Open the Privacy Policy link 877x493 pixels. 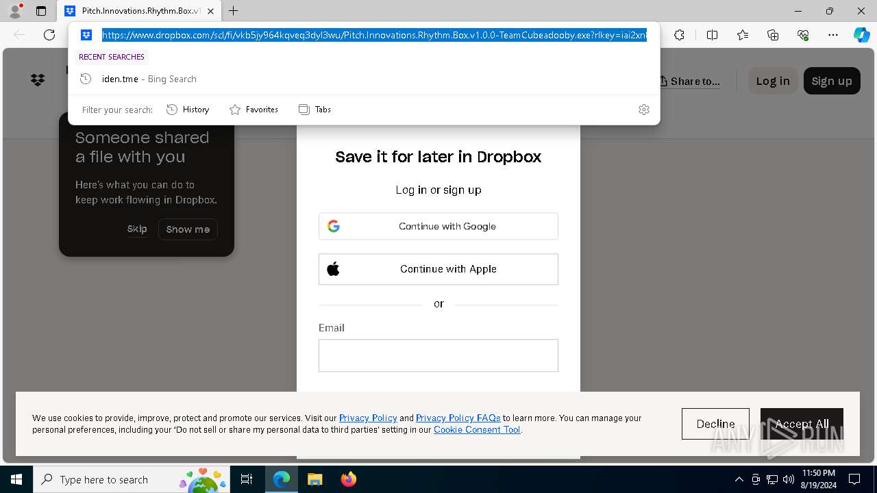(368, 418)
